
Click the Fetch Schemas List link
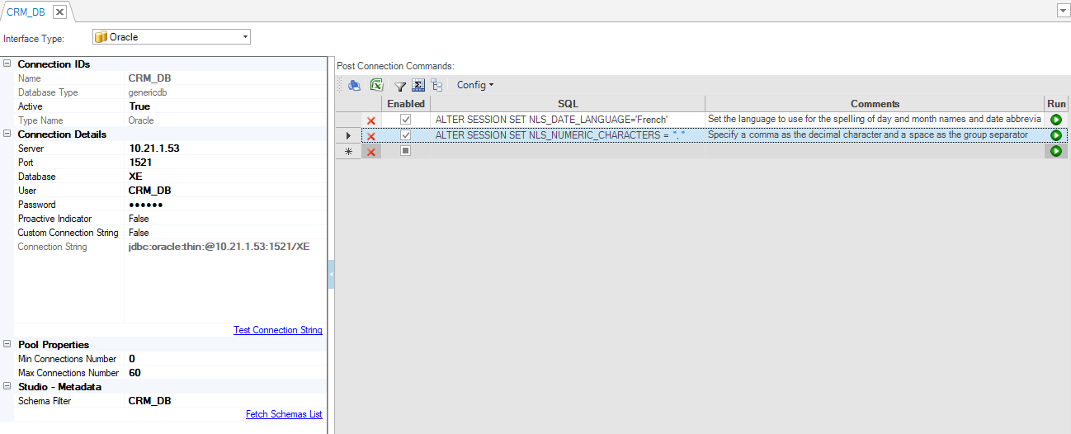(x=284, y=414)
